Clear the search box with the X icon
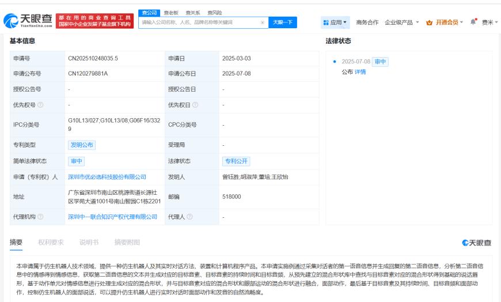501x302 pixels. coord(263,22)
